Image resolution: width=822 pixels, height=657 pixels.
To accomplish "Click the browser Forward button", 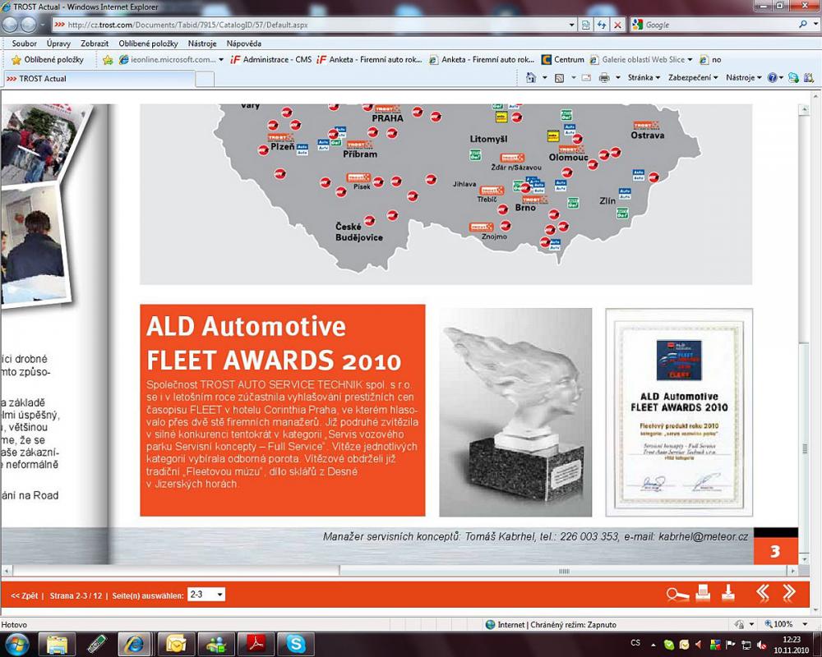I will 28,25.
